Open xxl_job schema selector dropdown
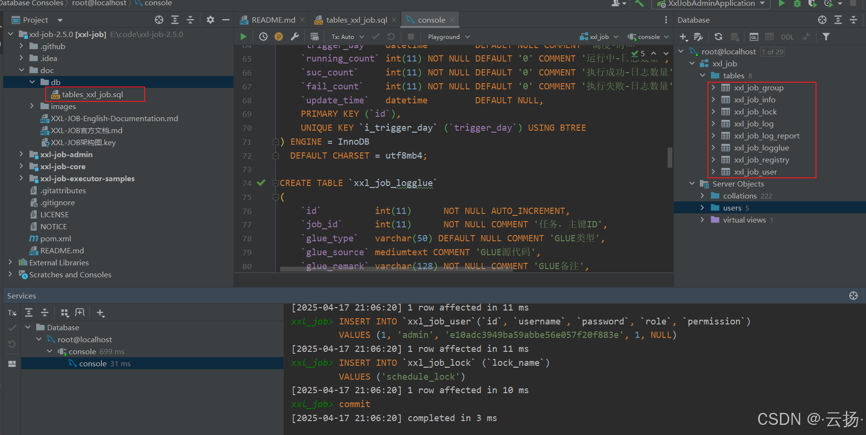The image size is (866, 435). pyautogui.click(x=599, y=37)
